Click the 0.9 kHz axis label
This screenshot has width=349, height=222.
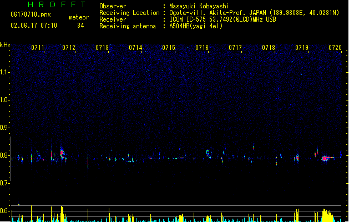(4, 128)
